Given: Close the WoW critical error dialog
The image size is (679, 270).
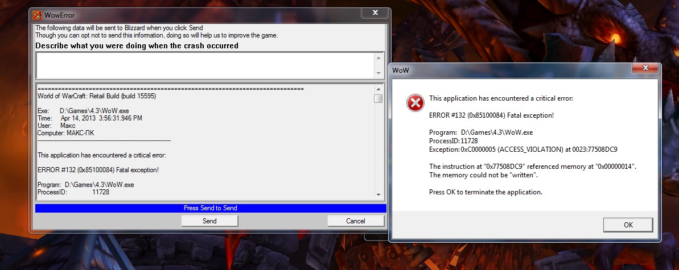Looking at the screenshot, I should click(645, 68).
